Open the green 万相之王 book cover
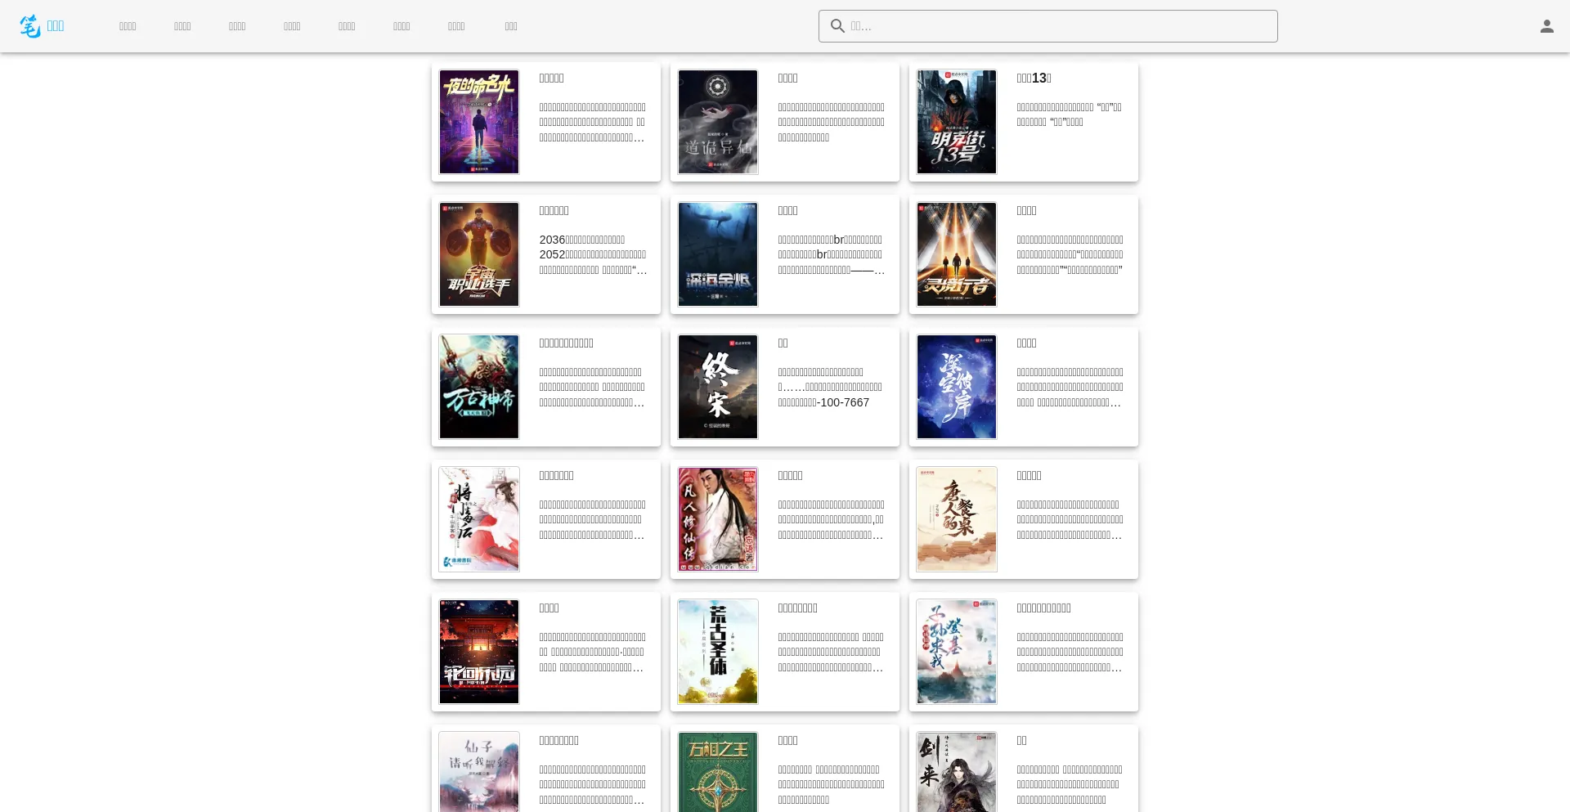Image resolution: width=1570 pixels, height=812 pixels. tap(718, 771)
